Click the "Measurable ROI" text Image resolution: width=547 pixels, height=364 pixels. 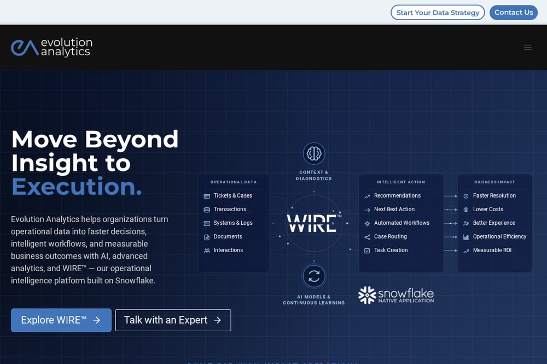[x=492, y=250]
